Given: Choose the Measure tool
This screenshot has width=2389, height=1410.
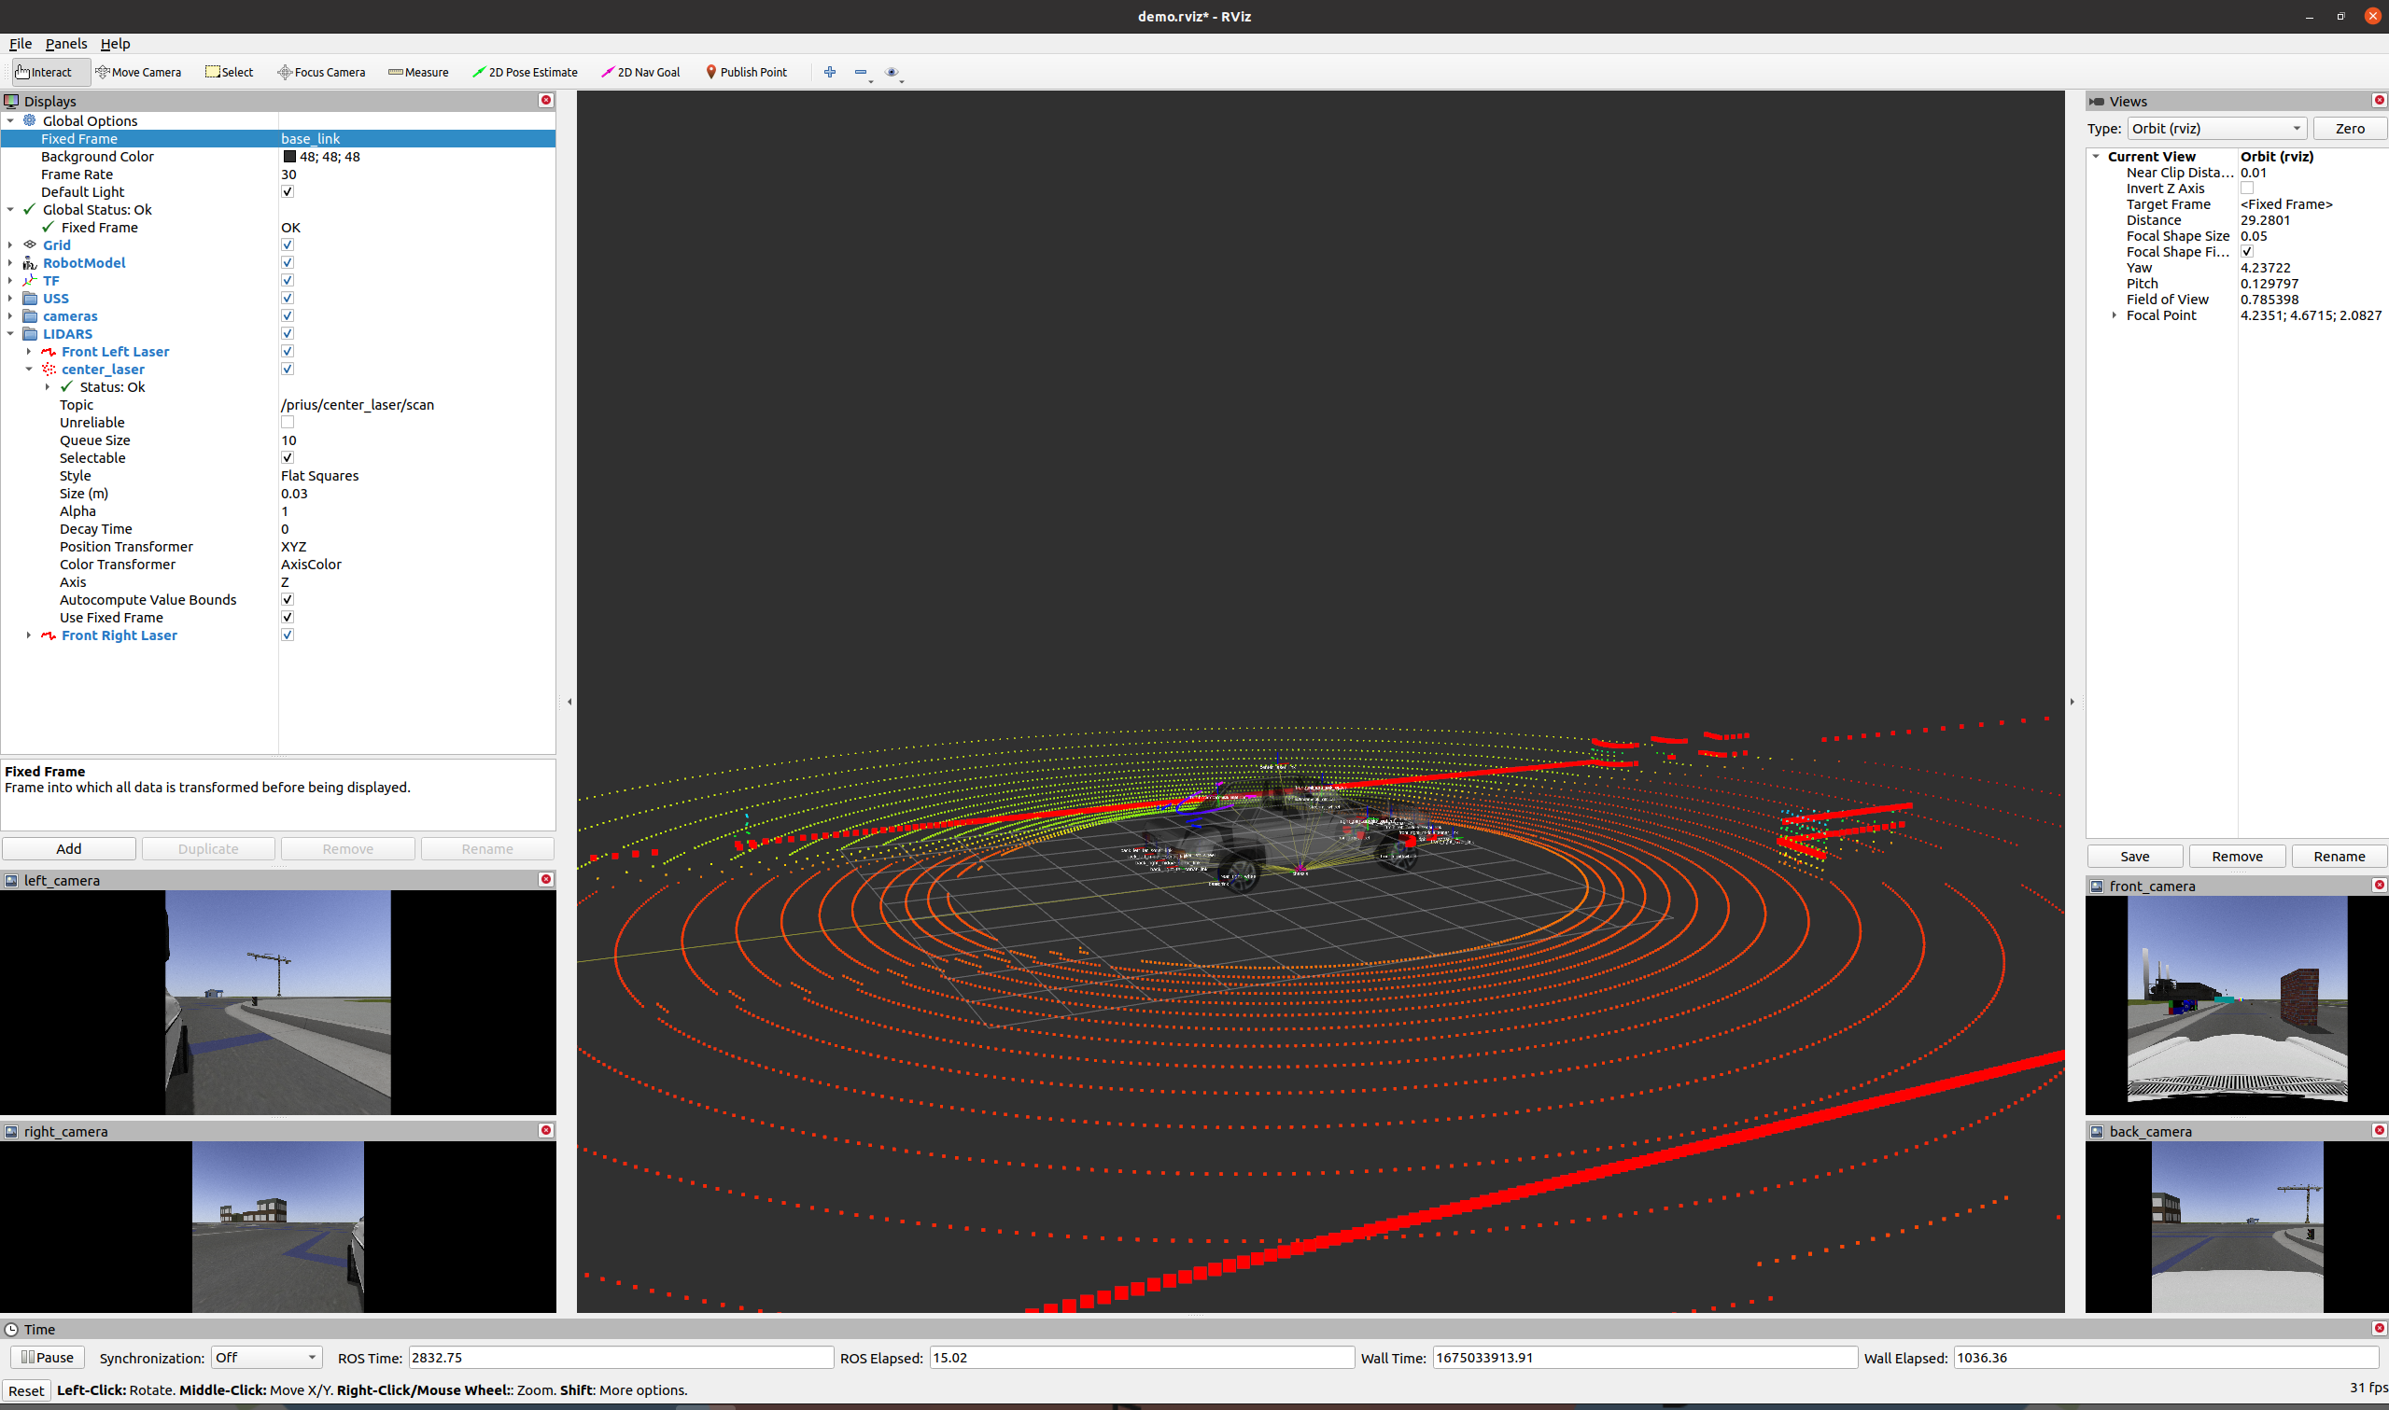Looking at the screenshot, I should [x=418, y=72].
